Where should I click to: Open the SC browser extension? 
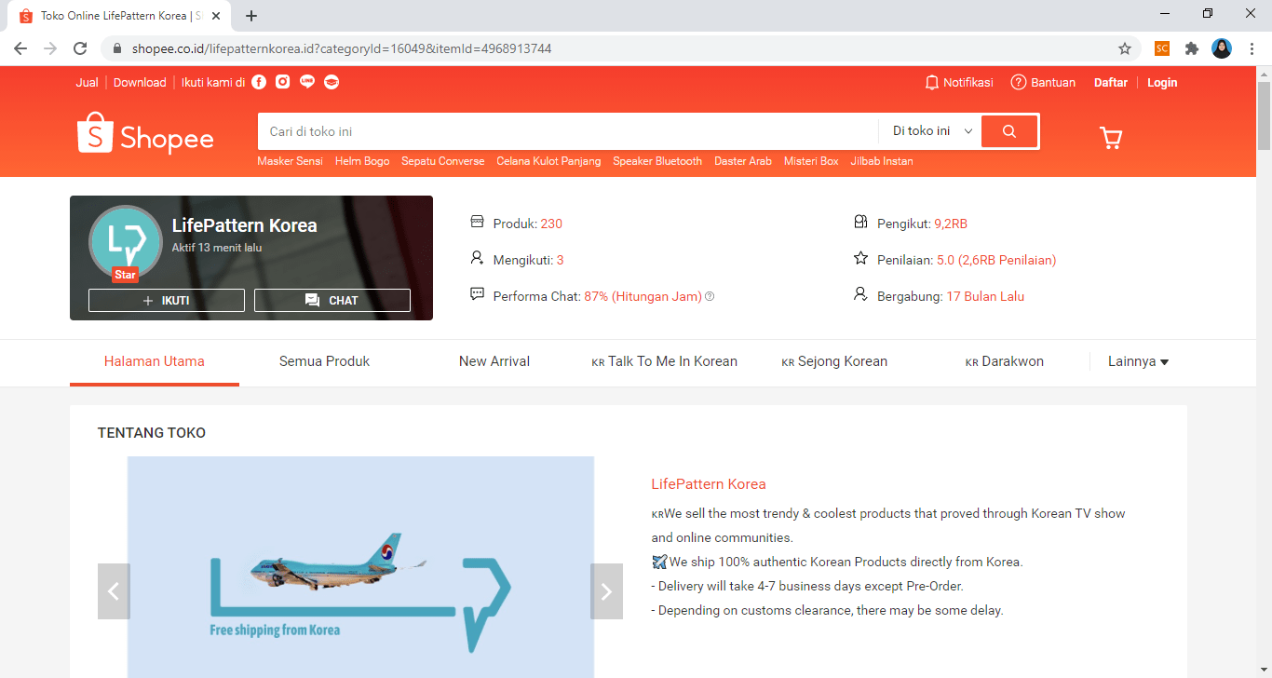coord(1162,48)
